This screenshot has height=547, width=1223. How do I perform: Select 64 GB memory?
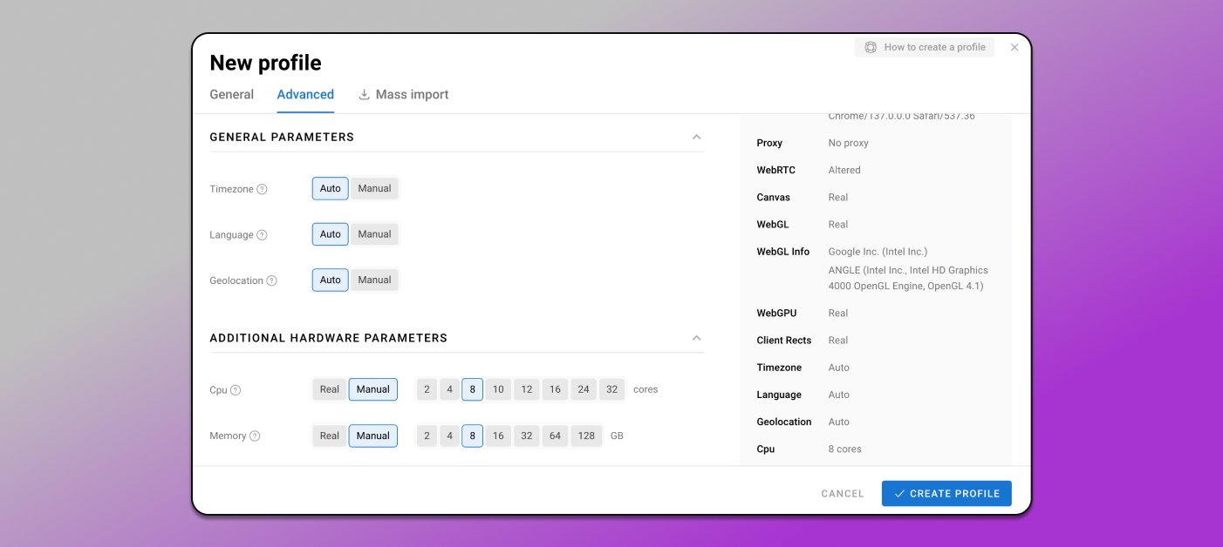[x=555, y=436]
